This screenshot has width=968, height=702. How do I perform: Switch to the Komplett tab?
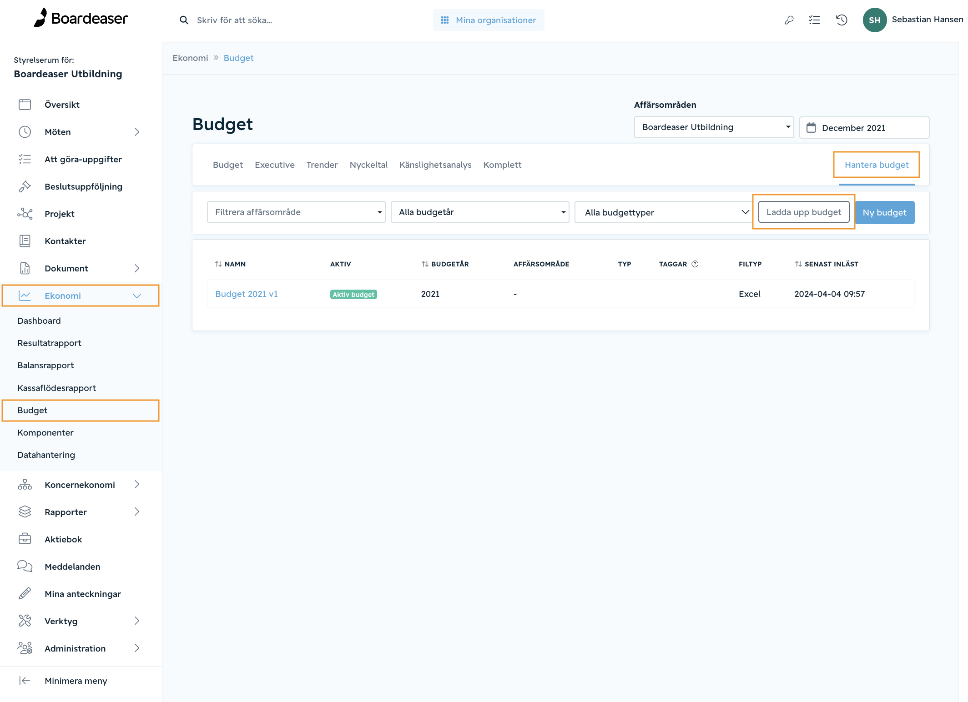[502, 165]
